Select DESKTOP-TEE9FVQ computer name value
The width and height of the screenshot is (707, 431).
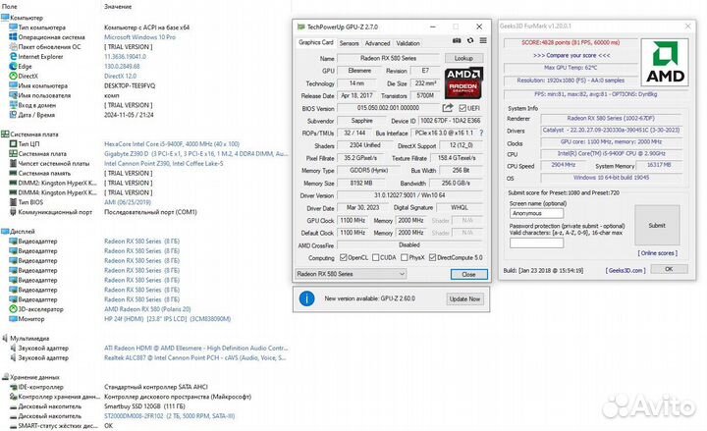click(x=130, y=85)
